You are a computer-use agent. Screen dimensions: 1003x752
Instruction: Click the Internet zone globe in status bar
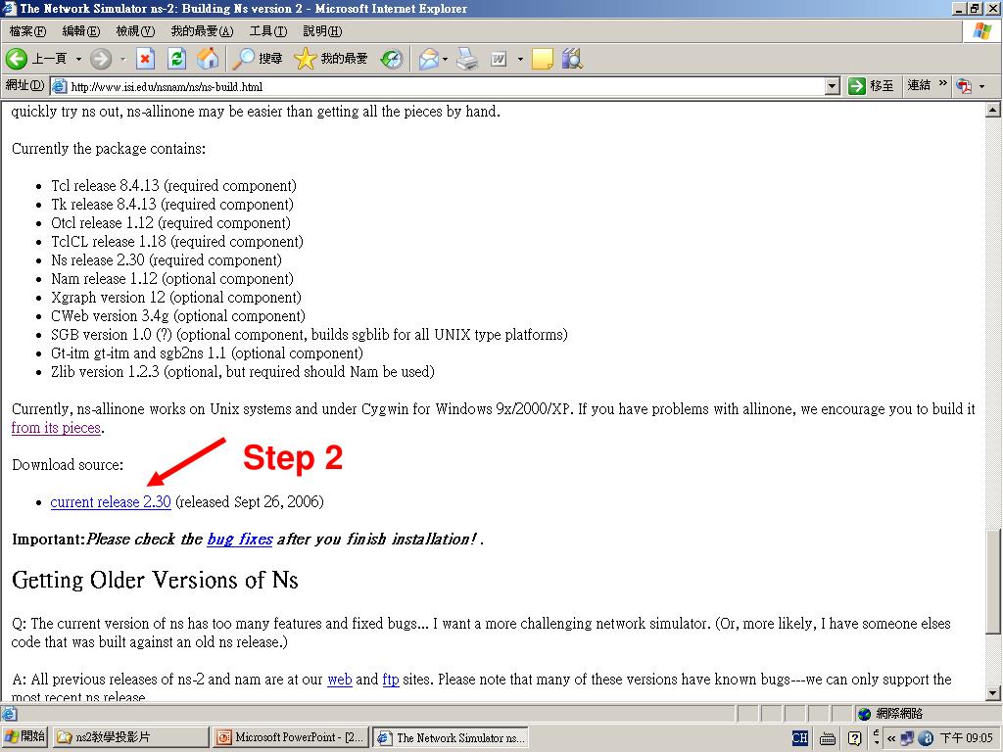(x=864, y=714)
